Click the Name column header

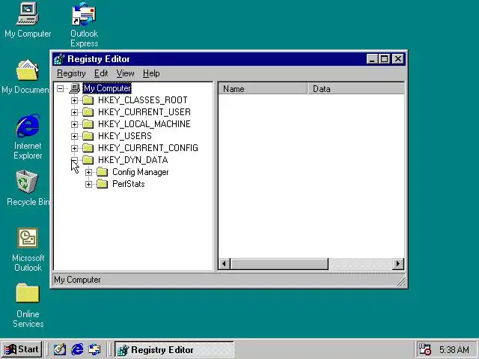[263, 89]
